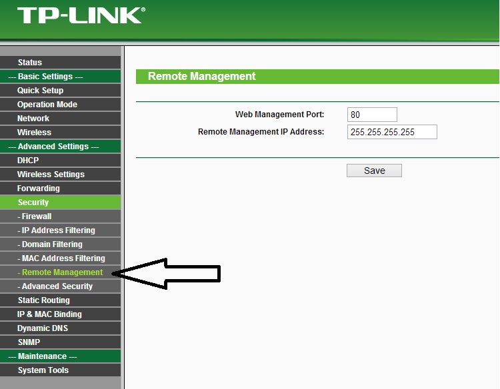Open Wireless Settings under Advanced Settings
Screen dimensions: 500x389
60,175
